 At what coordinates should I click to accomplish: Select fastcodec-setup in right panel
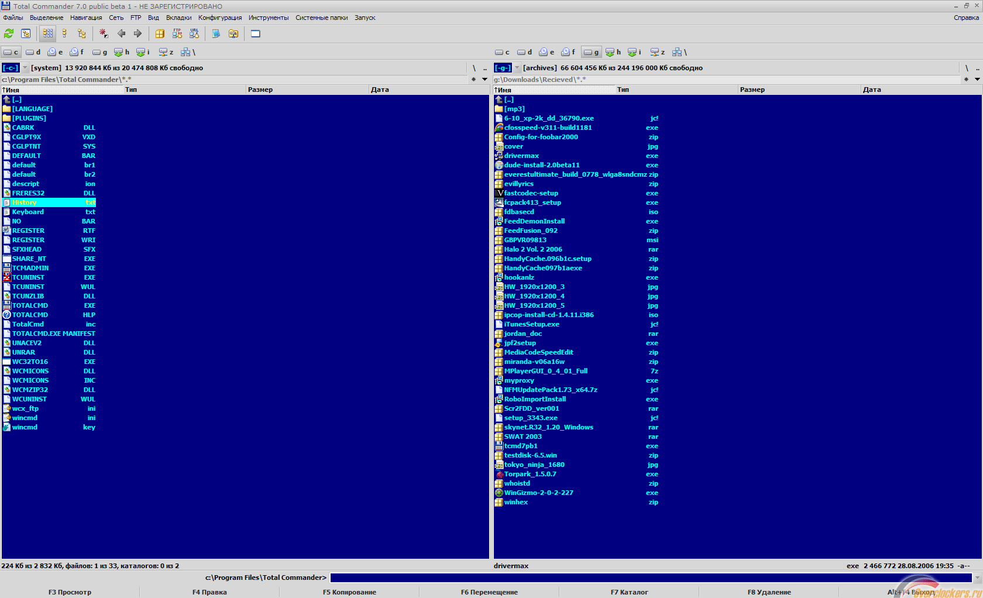tap(576, 193)
